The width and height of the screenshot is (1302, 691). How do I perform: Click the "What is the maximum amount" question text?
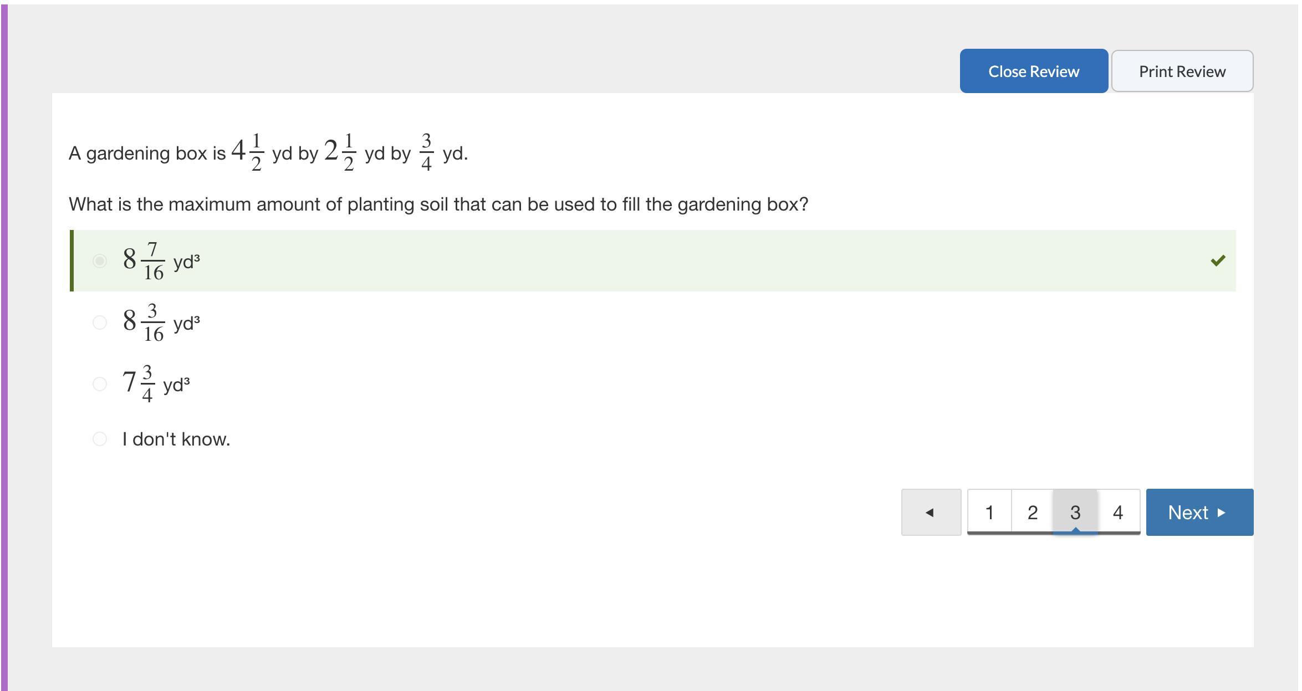(x=438, y=204)
